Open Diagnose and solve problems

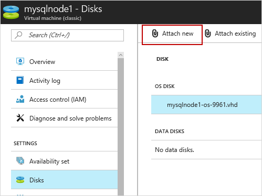click(64, 118)
